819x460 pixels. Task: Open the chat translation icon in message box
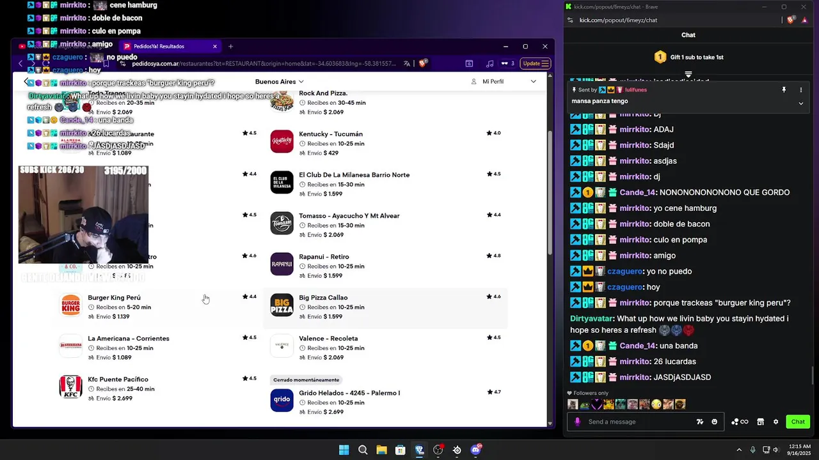tap(700, 422)
